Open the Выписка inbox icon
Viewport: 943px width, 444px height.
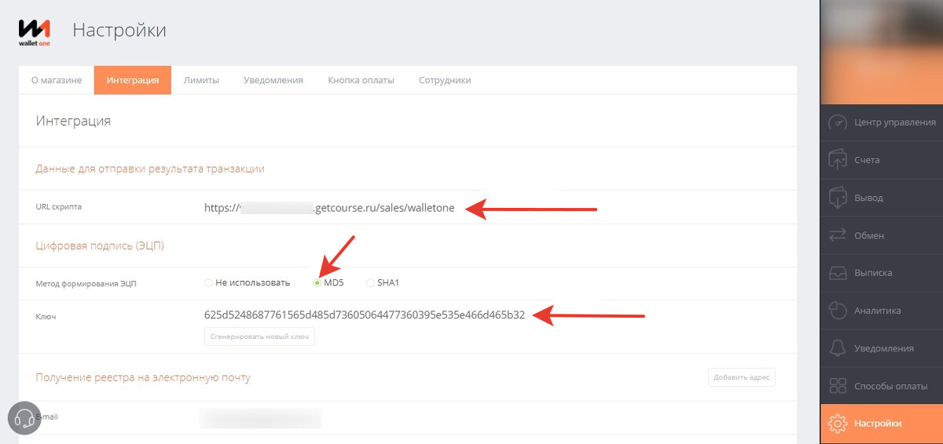[x=838, y=273]
